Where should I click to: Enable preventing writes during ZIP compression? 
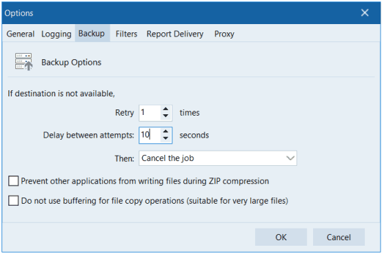click(x=13, y=181)
